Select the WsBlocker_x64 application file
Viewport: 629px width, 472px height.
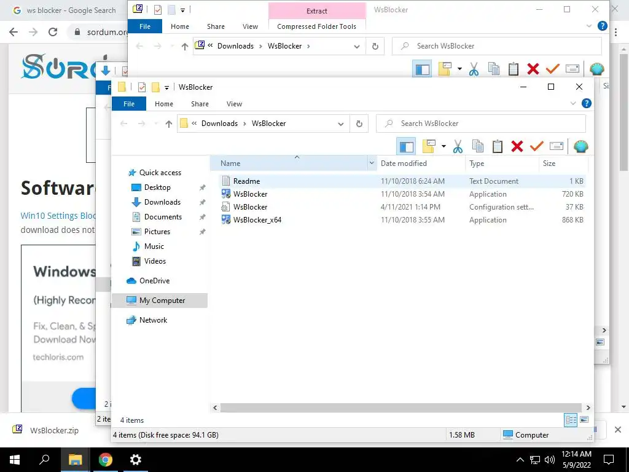pyautogui.click(x=257, y=220)
